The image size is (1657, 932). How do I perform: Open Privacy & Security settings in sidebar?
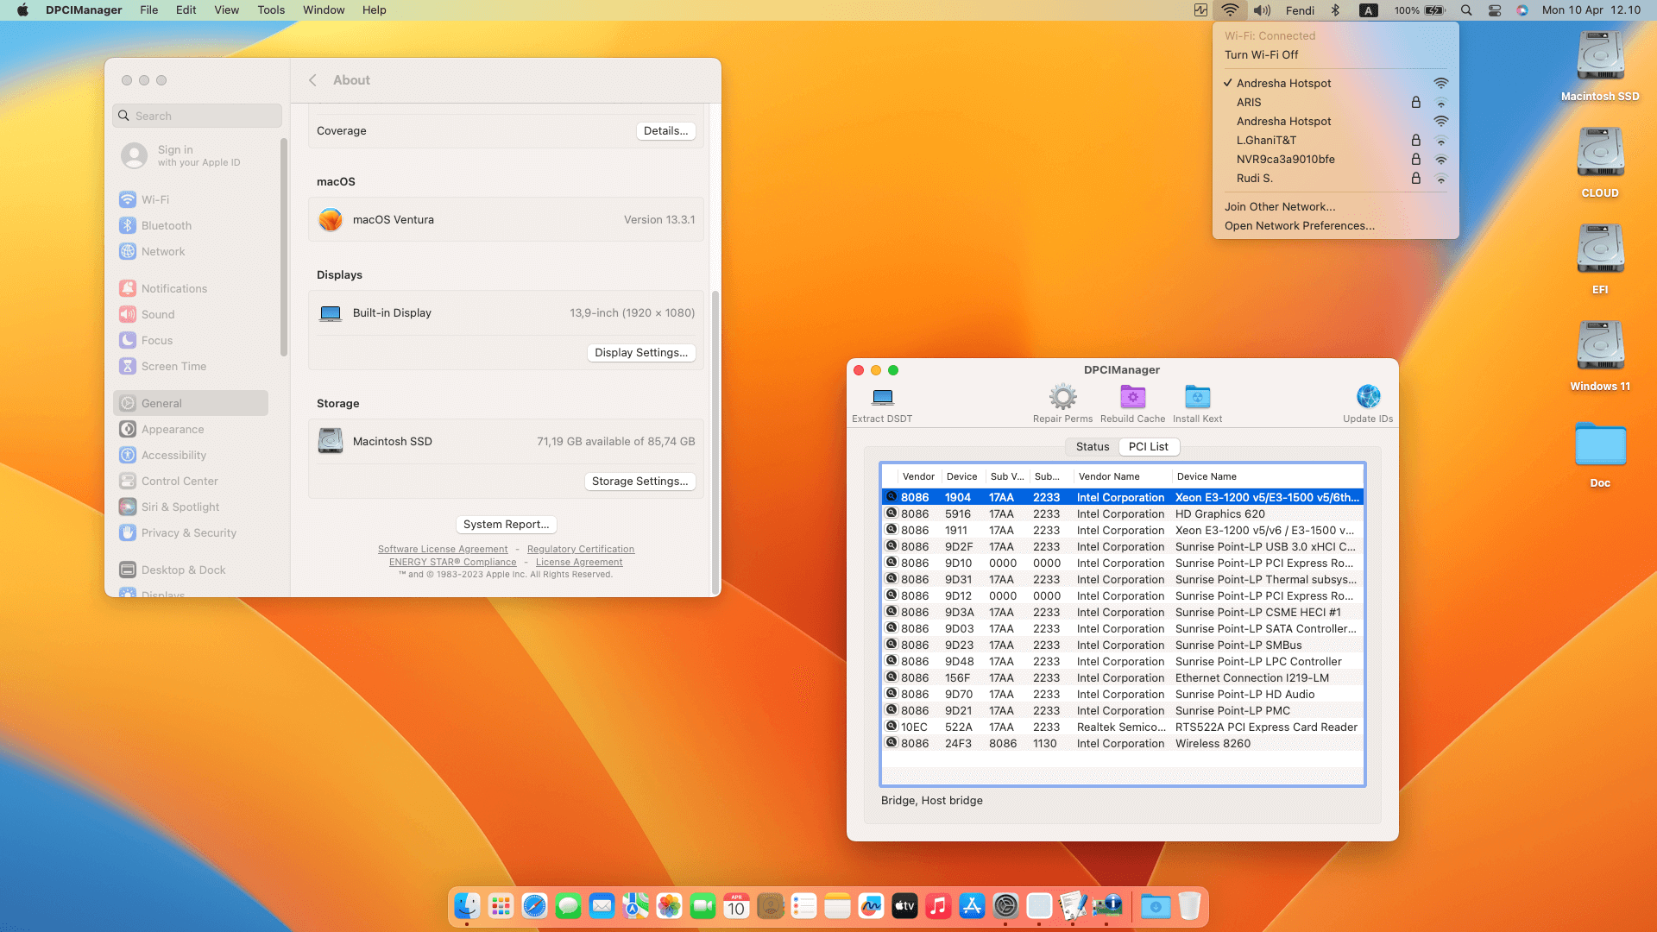pos(189,532)
